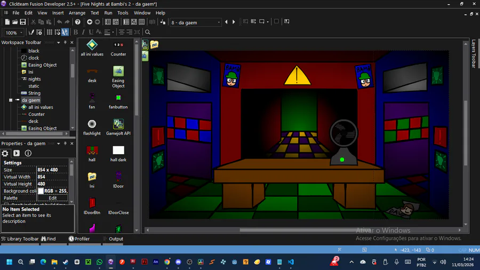Open File Explorer from the taskbar

54,262
